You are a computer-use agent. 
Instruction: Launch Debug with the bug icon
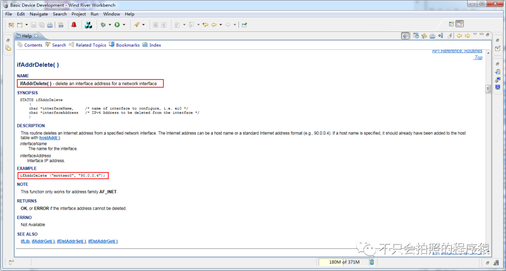click(x=103, y=25)
